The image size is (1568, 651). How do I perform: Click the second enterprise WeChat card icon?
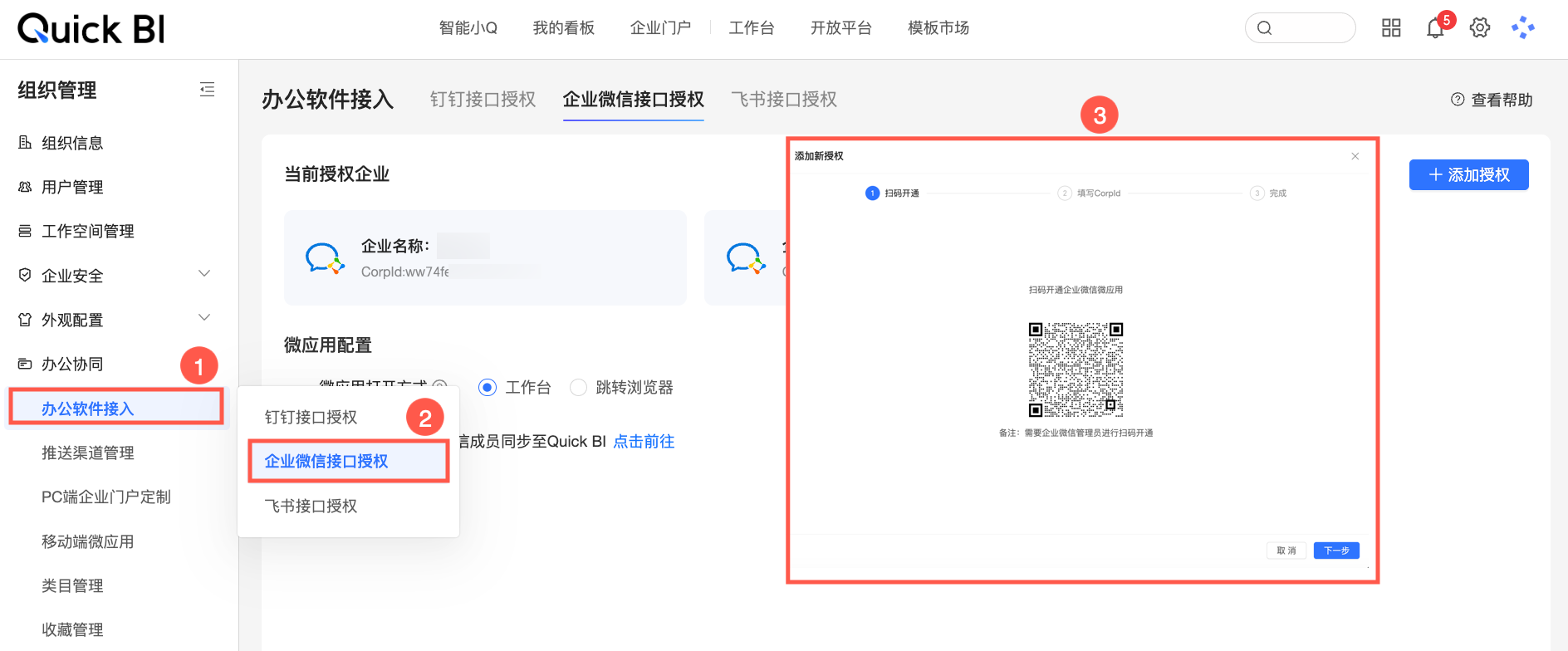[746, 258]
